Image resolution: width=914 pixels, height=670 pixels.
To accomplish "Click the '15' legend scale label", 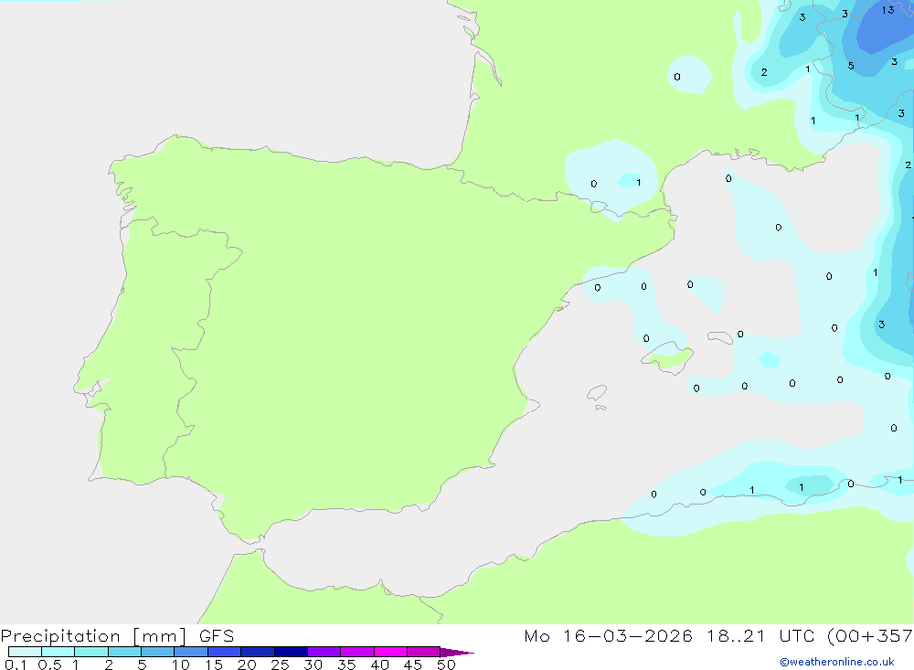I will tap(214, 665).
